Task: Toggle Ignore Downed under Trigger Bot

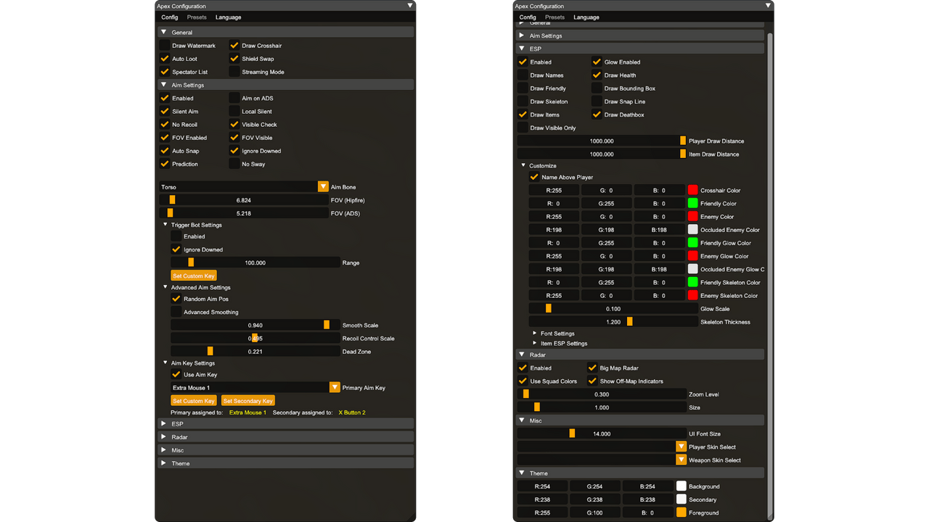Action: [176, 249]
